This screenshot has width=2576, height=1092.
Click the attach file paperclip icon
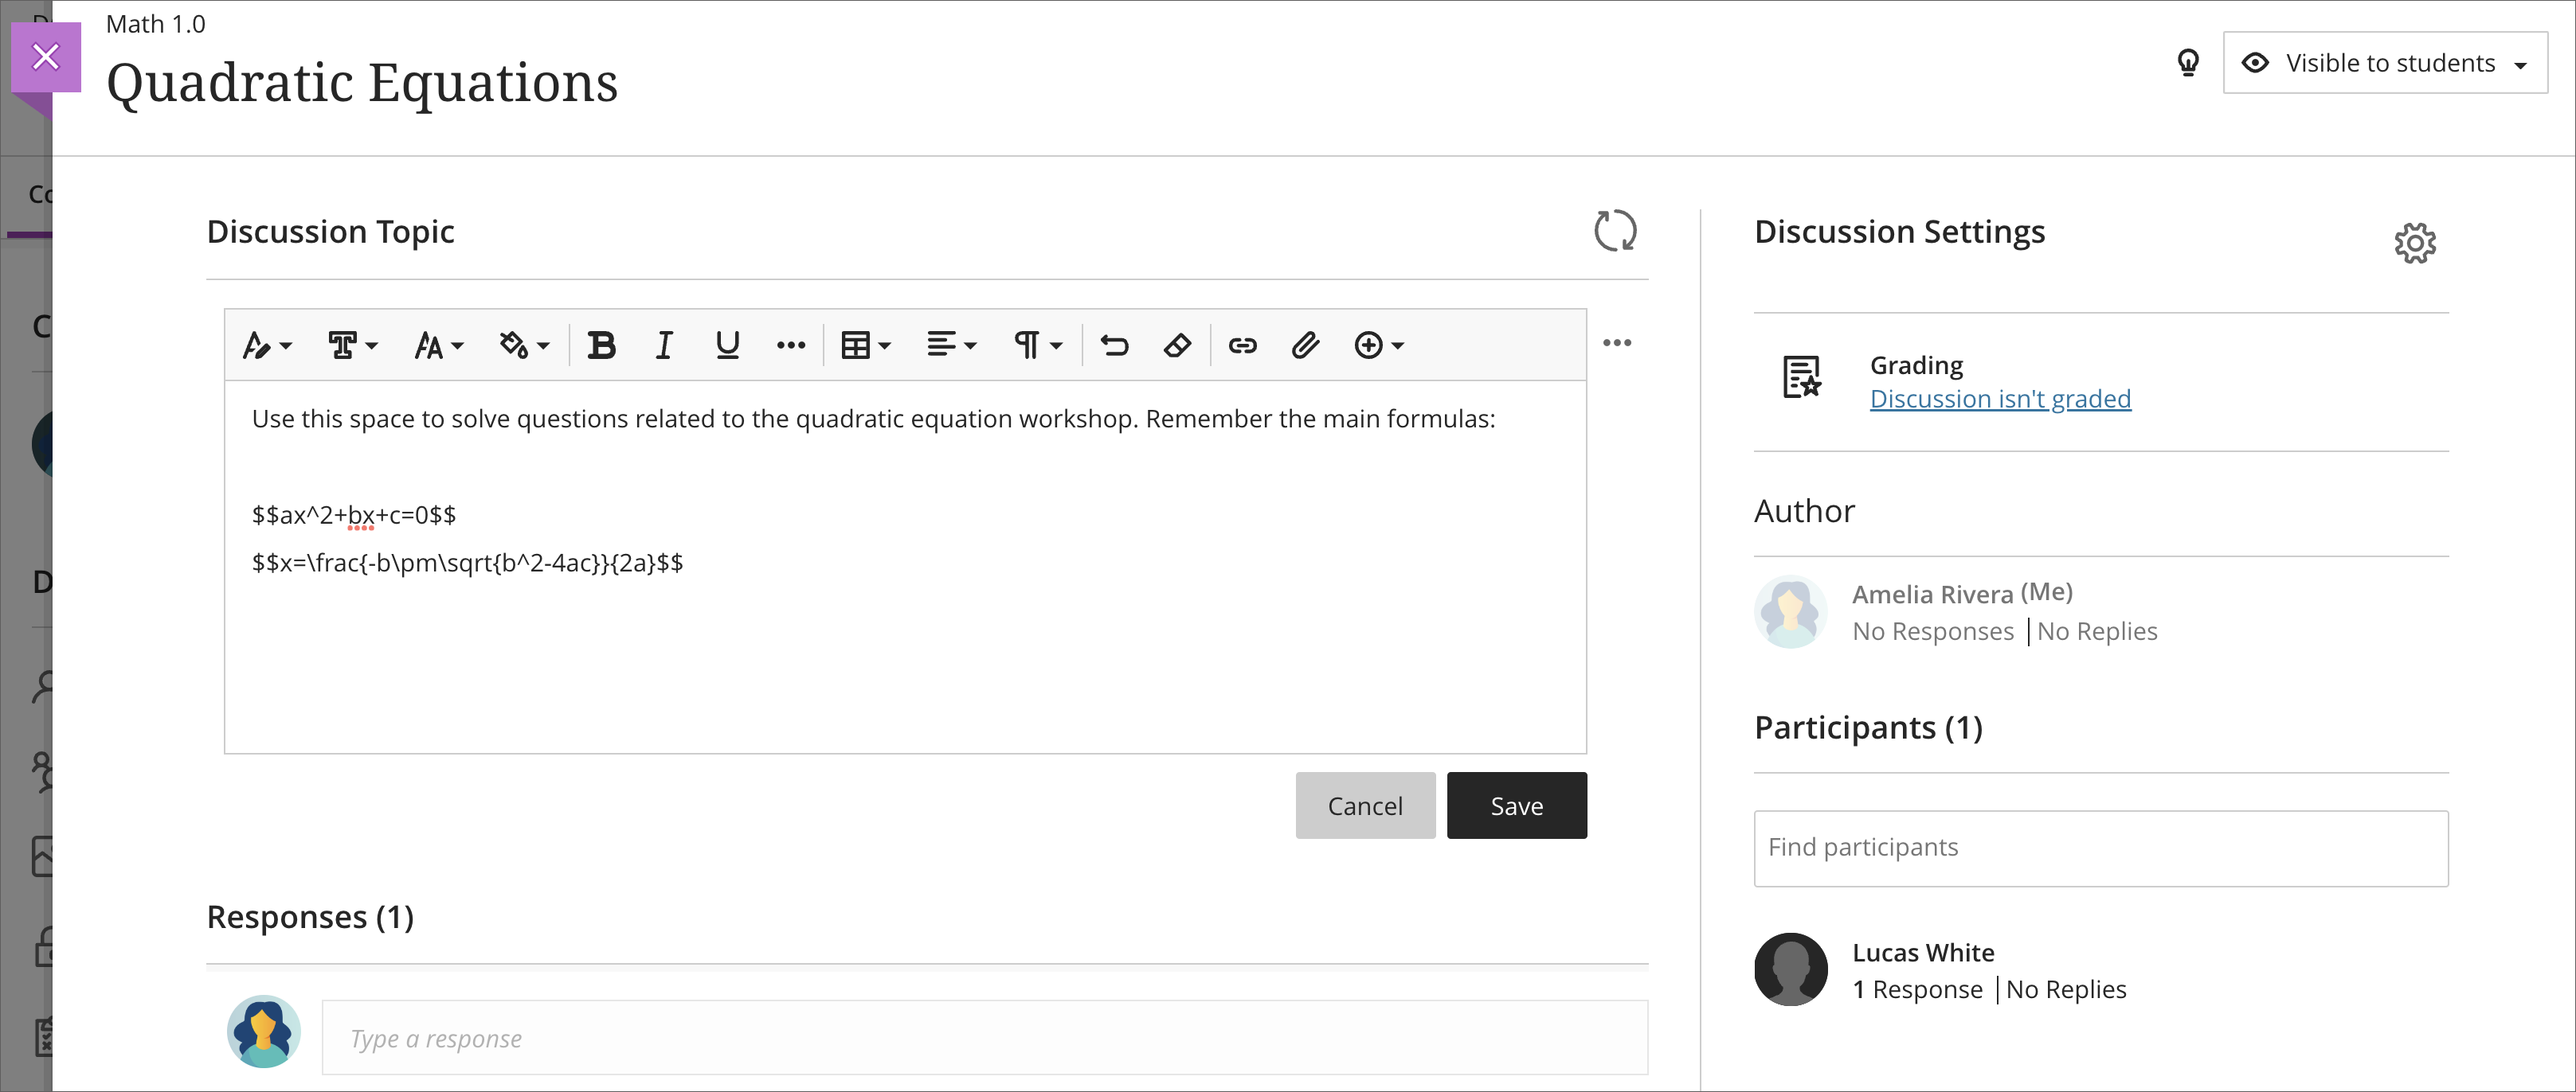click(x=1305, y=345)
